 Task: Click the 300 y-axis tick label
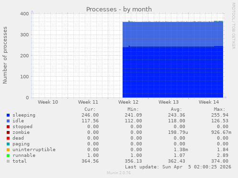pos(24,35)
